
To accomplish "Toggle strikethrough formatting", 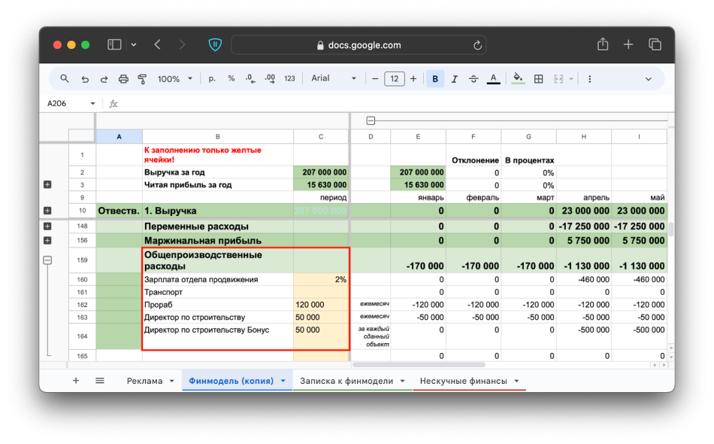I will (x=473, y=79).
